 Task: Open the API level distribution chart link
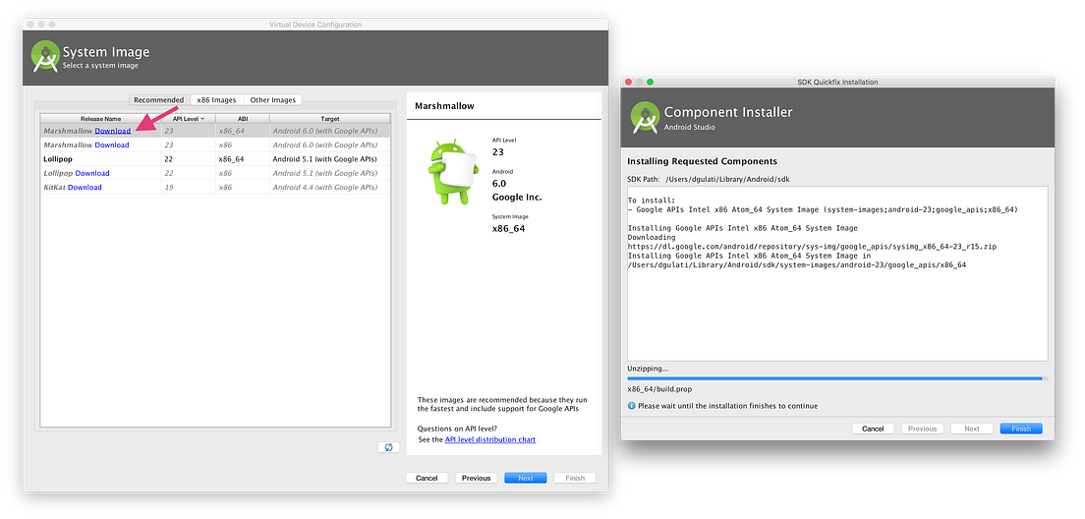click(489, 439)
